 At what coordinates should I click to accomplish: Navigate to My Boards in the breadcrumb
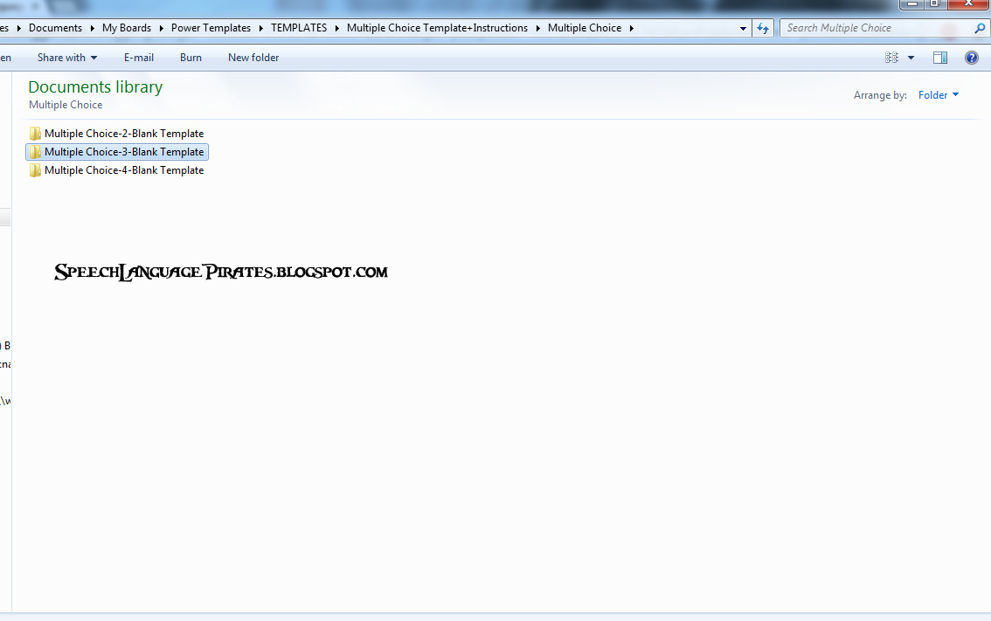(127, 28)
